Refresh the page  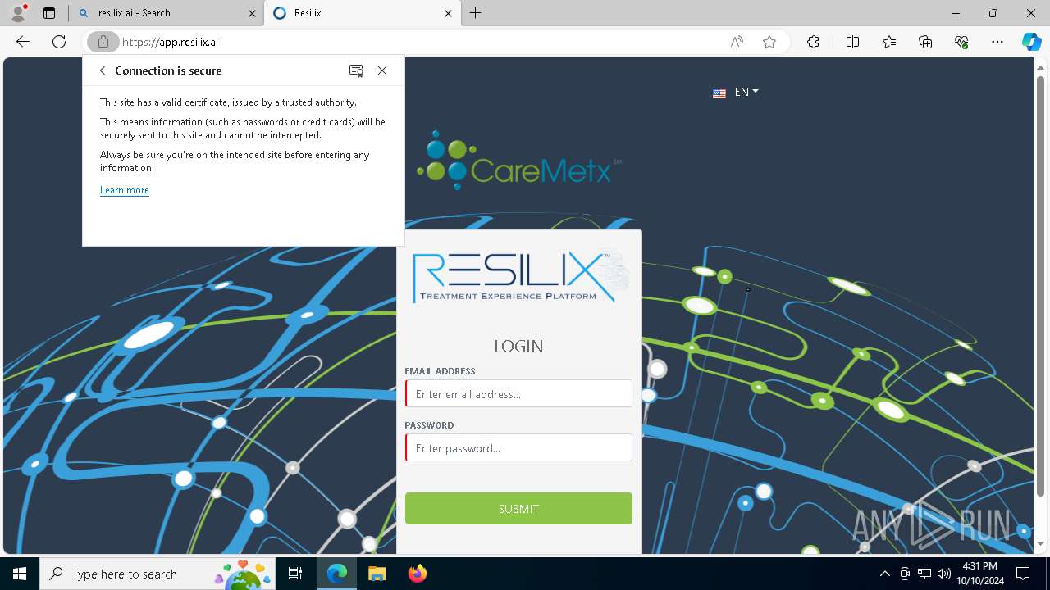59,42
